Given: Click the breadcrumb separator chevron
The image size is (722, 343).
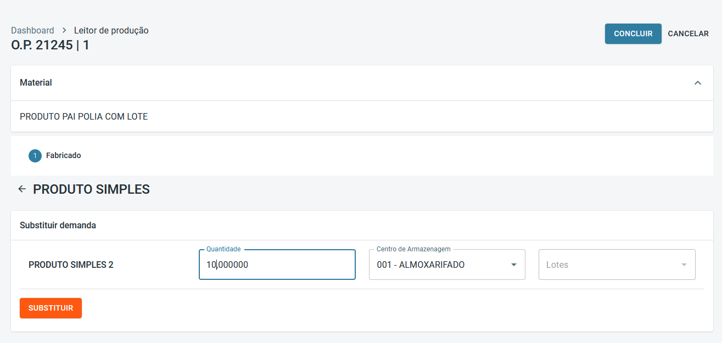Looking at the screenshot, I should (x=64, y=31).
